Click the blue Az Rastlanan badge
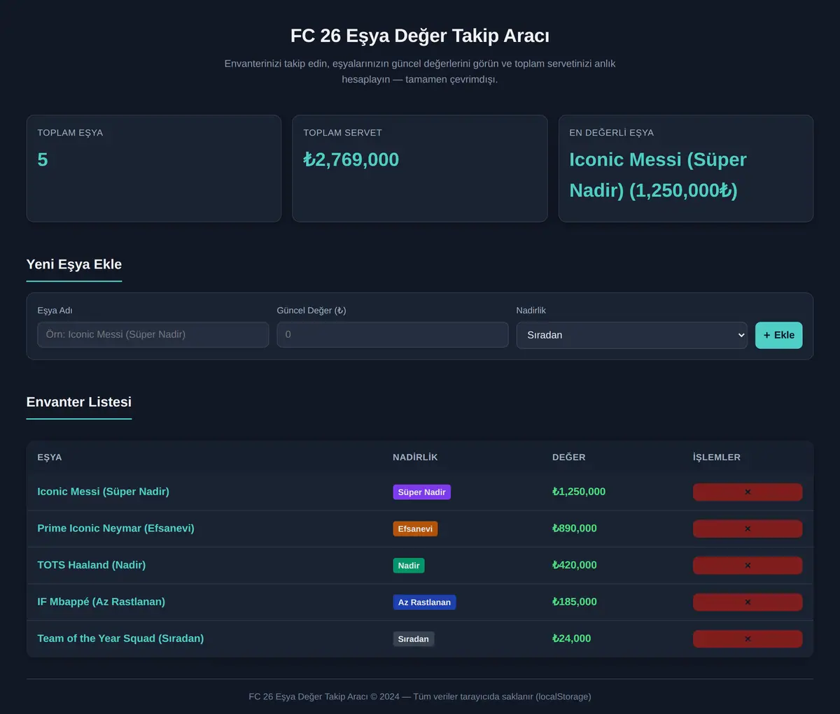840x714 pixels. pyautogui.click(x=424, y=602)
